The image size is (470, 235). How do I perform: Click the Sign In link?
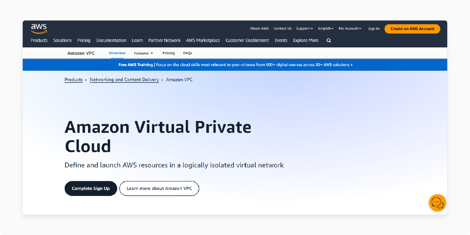click(374, 29)
